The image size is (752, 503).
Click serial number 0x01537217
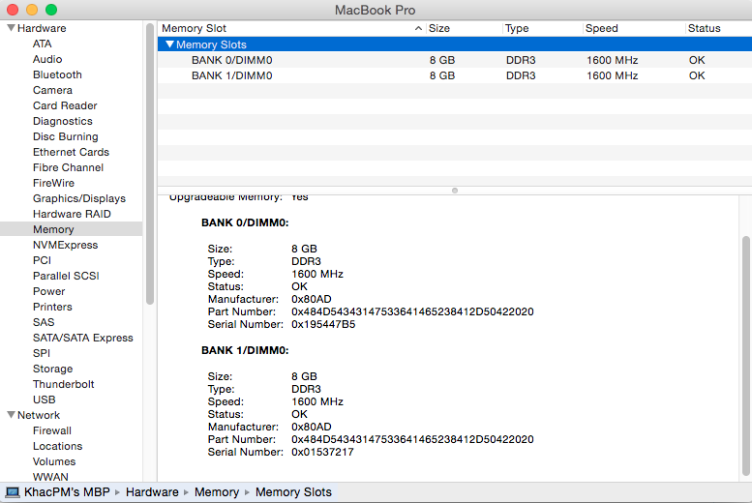pyautogui.click(x=322, y=452)
